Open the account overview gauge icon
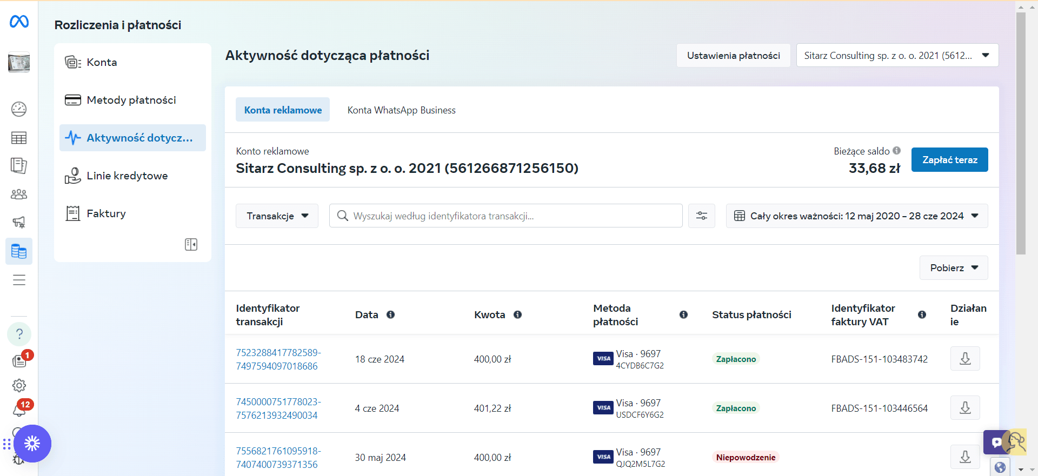The image size is (1038, 476). (19, 109)
